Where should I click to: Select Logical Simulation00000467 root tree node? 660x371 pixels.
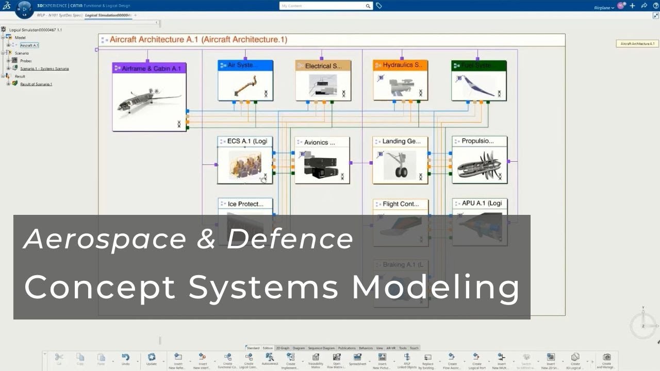coord(36,30)
